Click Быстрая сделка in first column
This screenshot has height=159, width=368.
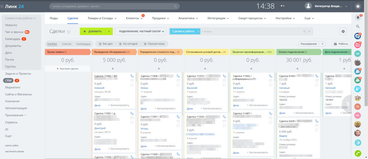coord(67,68)
